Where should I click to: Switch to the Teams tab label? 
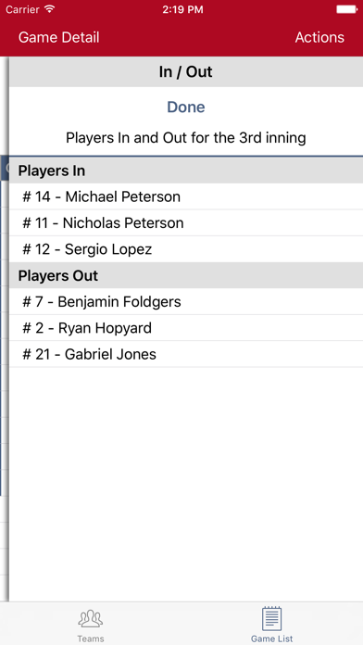pyautogui.click(x=91, y=639)
